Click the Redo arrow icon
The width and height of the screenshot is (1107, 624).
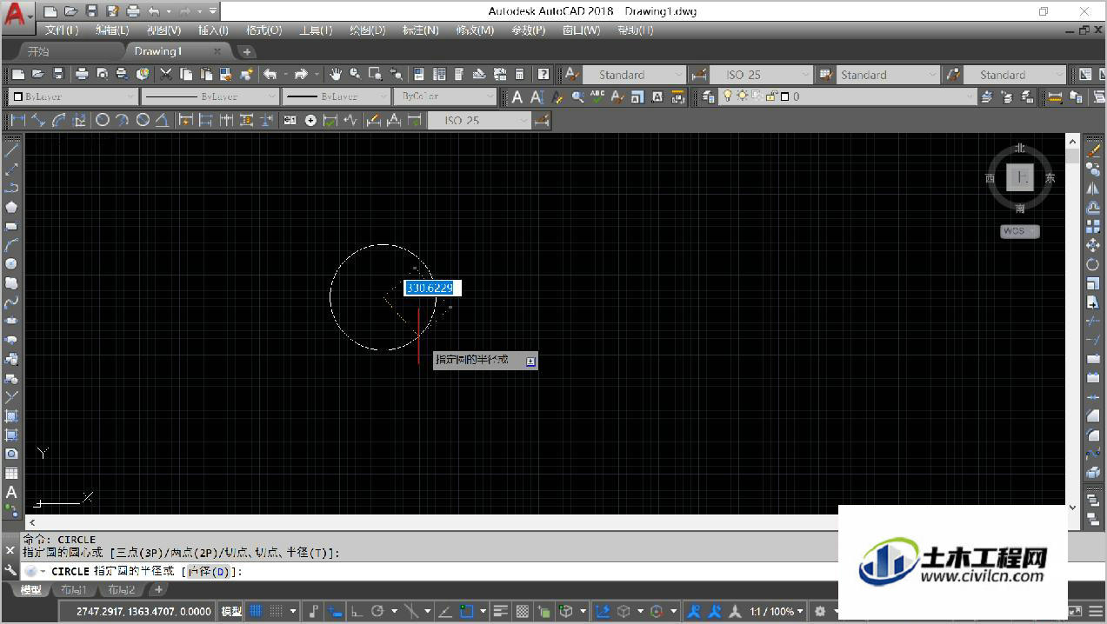(x=301, y=75)
